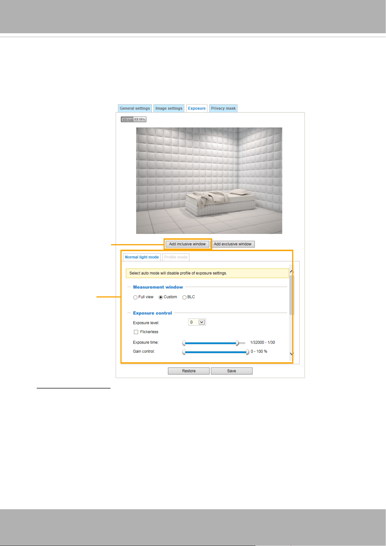
Task: Click the camera live view image
Action: (x=209, y=181)
